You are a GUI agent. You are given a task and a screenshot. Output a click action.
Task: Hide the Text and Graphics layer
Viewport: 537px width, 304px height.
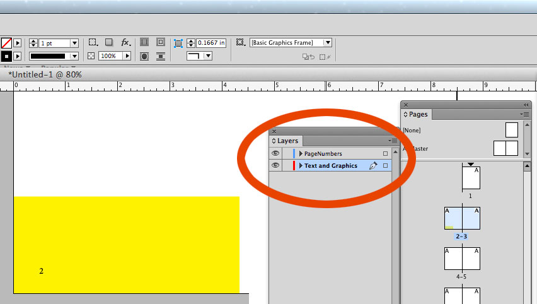pyautogui.click(x=275, y=165)
